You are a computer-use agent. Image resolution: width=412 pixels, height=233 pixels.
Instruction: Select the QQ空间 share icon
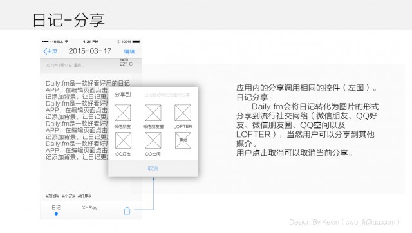(153, 140)
